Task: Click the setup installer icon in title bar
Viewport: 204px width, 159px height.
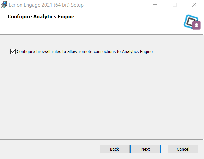Action: coord(4,5)
